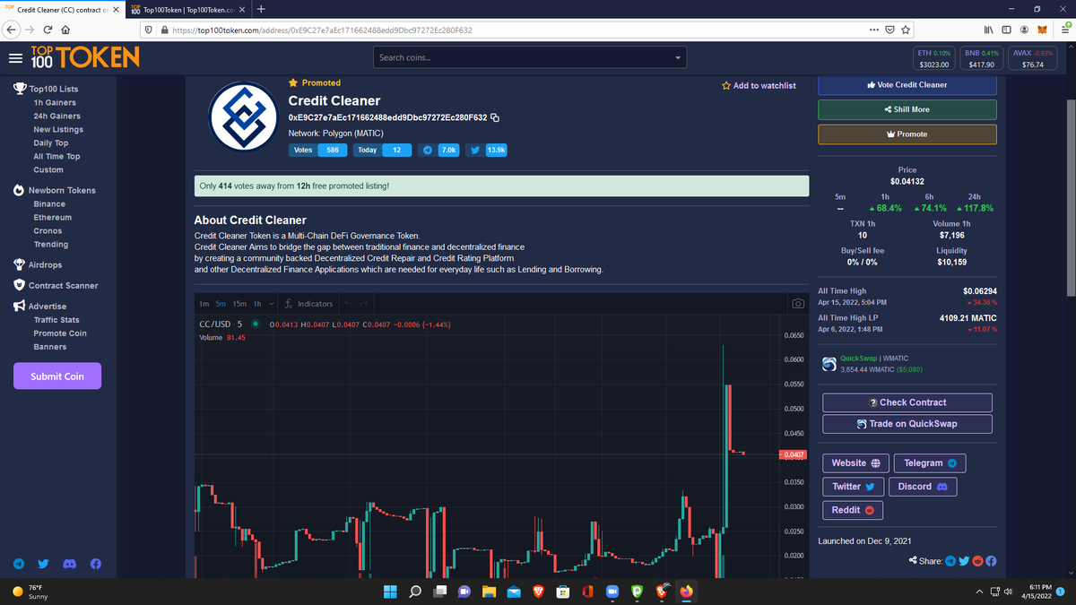Share on Reddit using the Share row icon

point(977,561)
